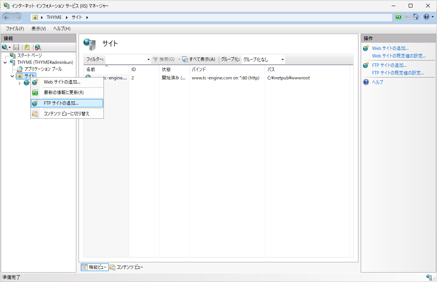Click the globe icon next to FTP サイトの追加 in actions pane

click(x=366, y=65)
